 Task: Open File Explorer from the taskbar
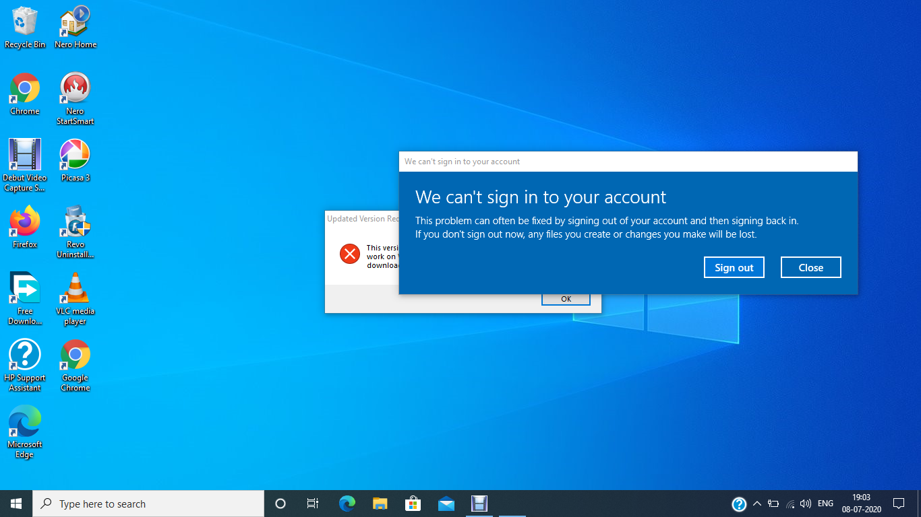(x=380, y=503)
